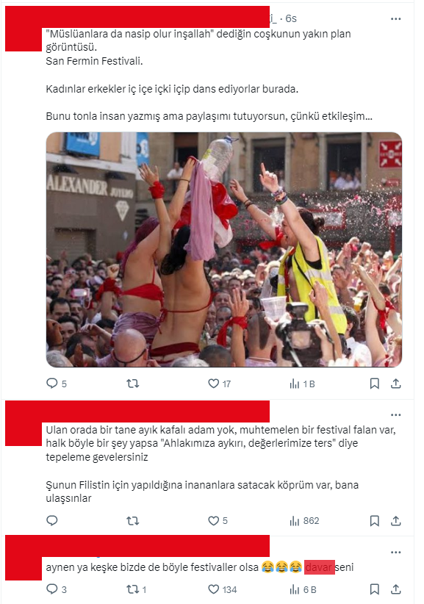Like the tweet with 5 likes

click(x=218, y=521)
